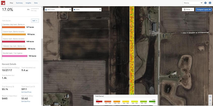Zoom out with the map minus button

(x=210, y=104)
